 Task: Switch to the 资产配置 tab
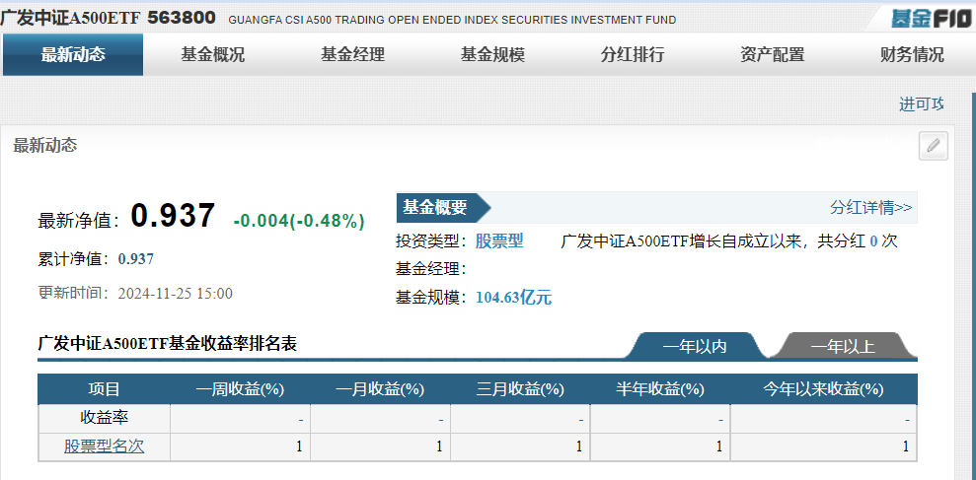click(772, 55)
